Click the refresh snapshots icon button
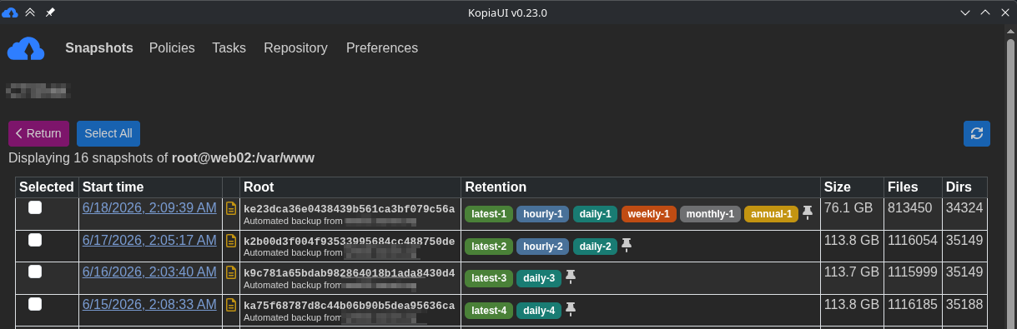 [x=977, y=133]
